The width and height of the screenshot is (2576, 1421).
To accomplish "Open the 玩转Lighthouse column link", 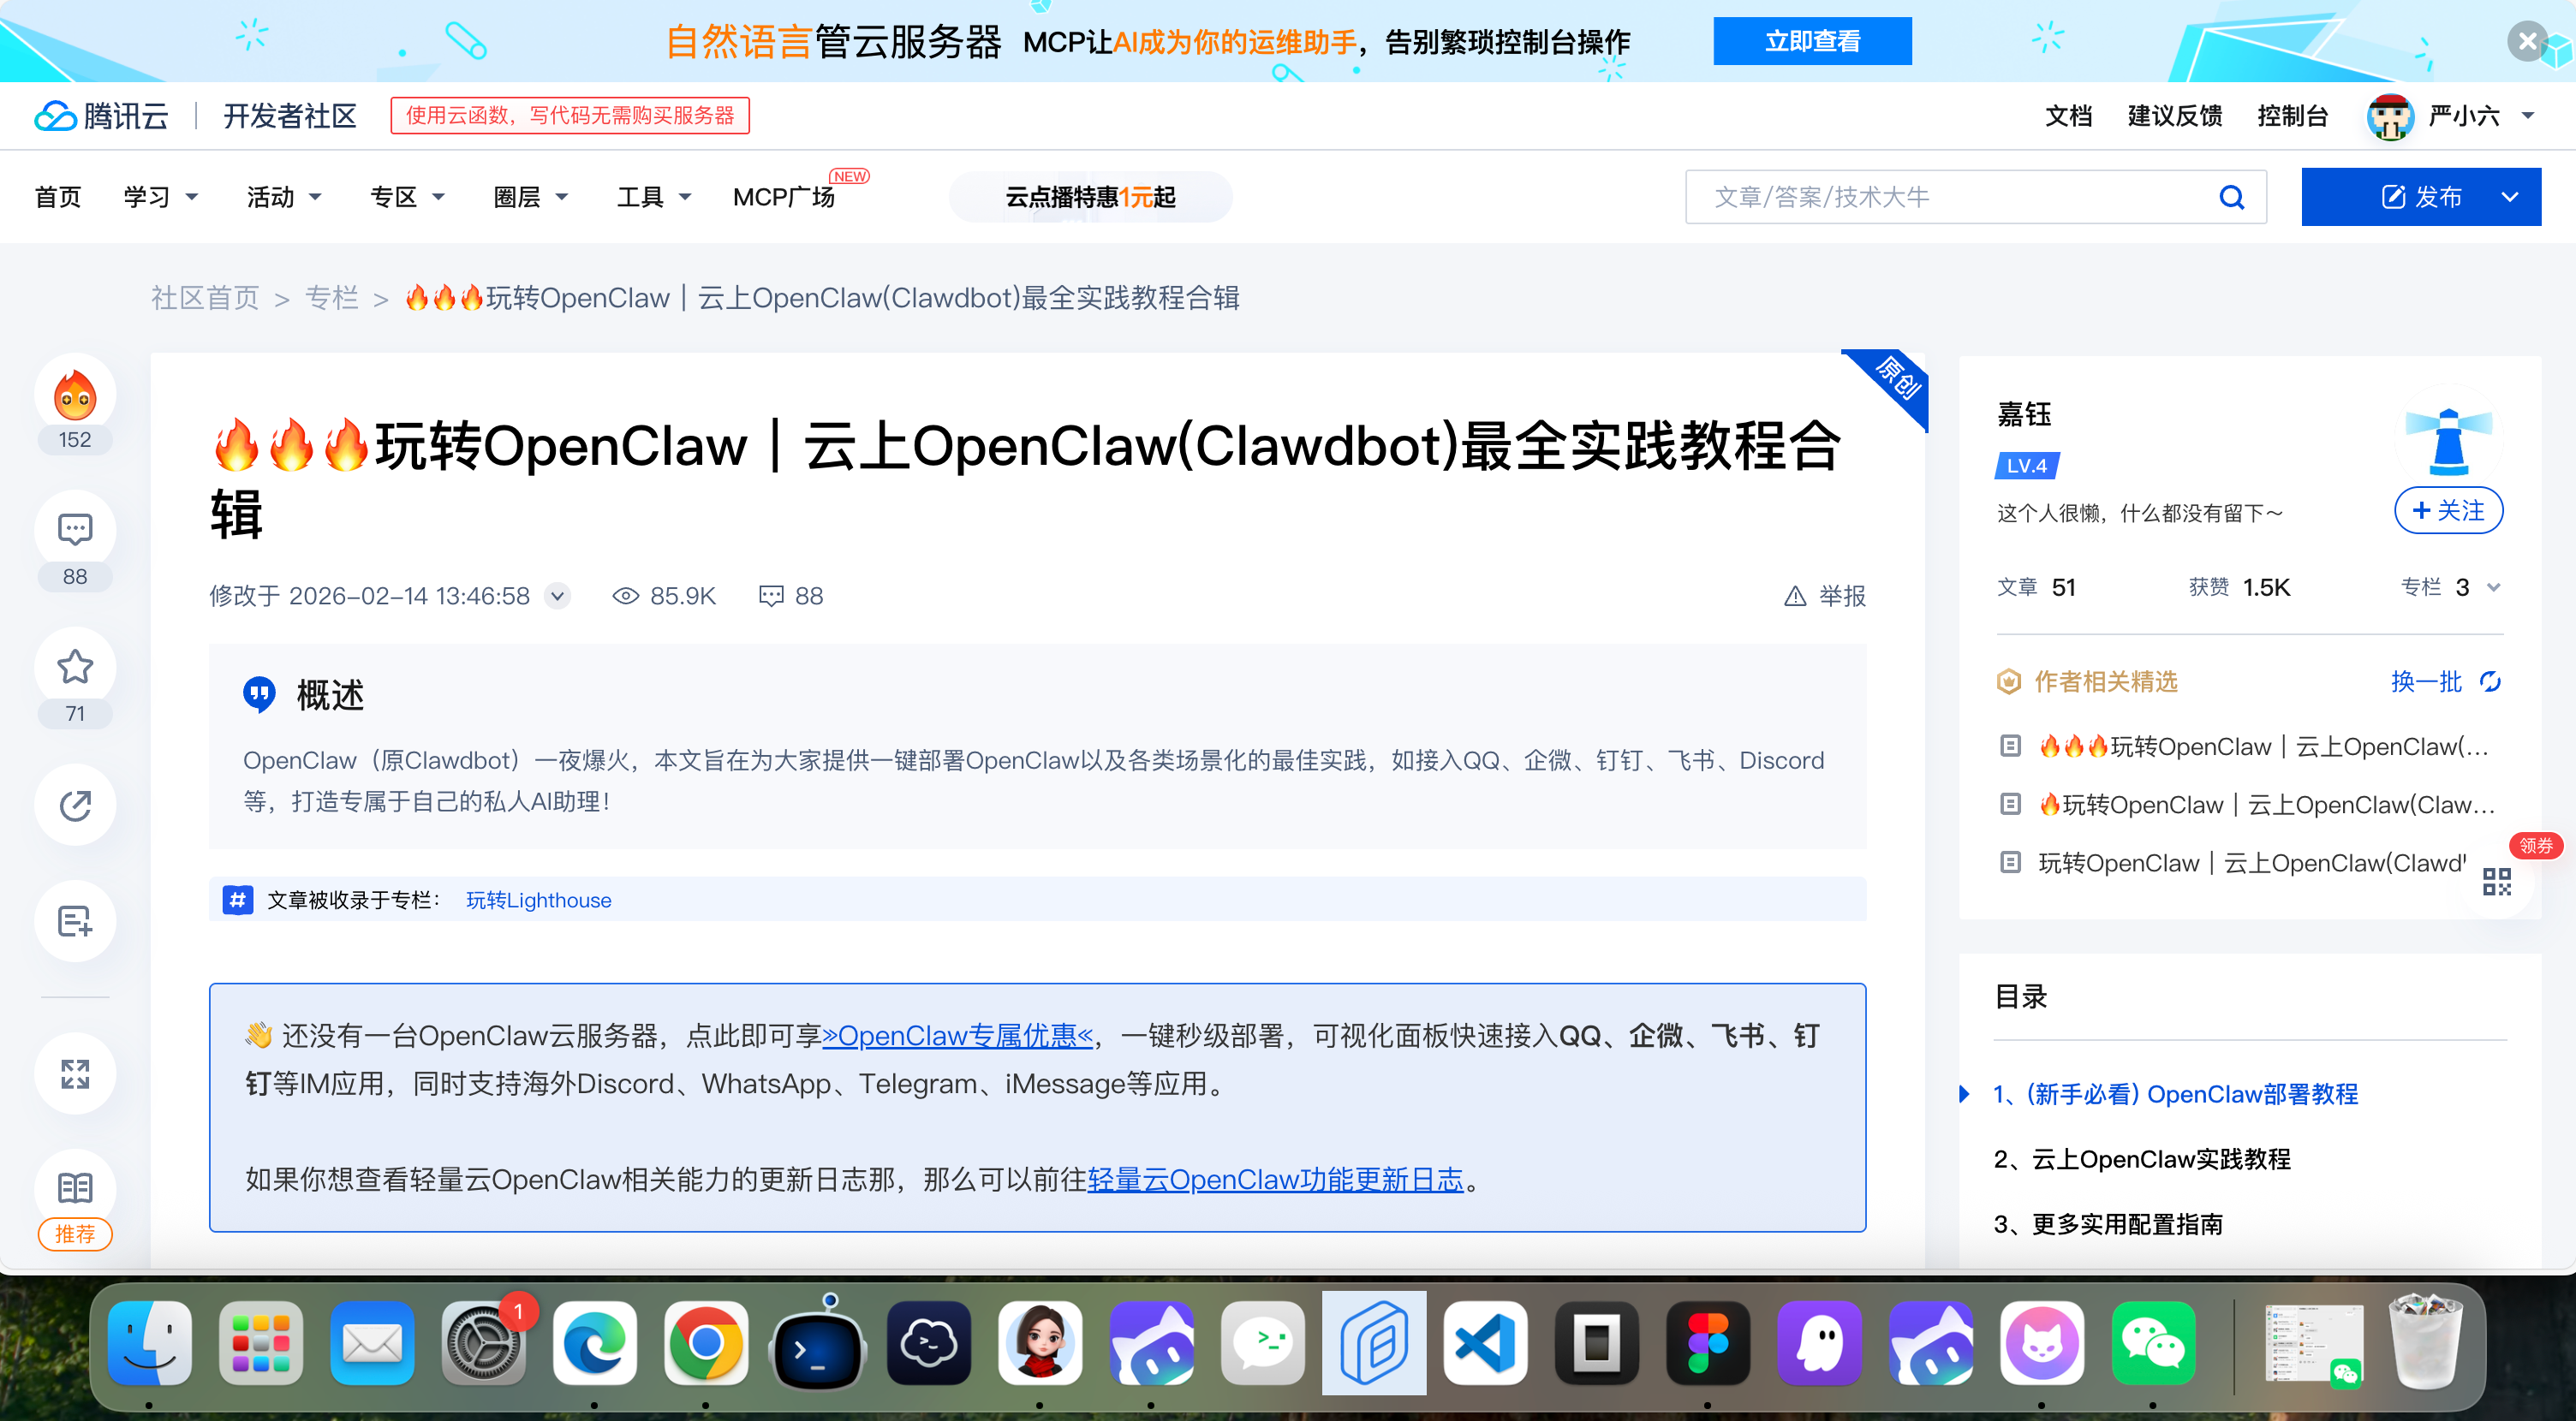I will [538, 901].
